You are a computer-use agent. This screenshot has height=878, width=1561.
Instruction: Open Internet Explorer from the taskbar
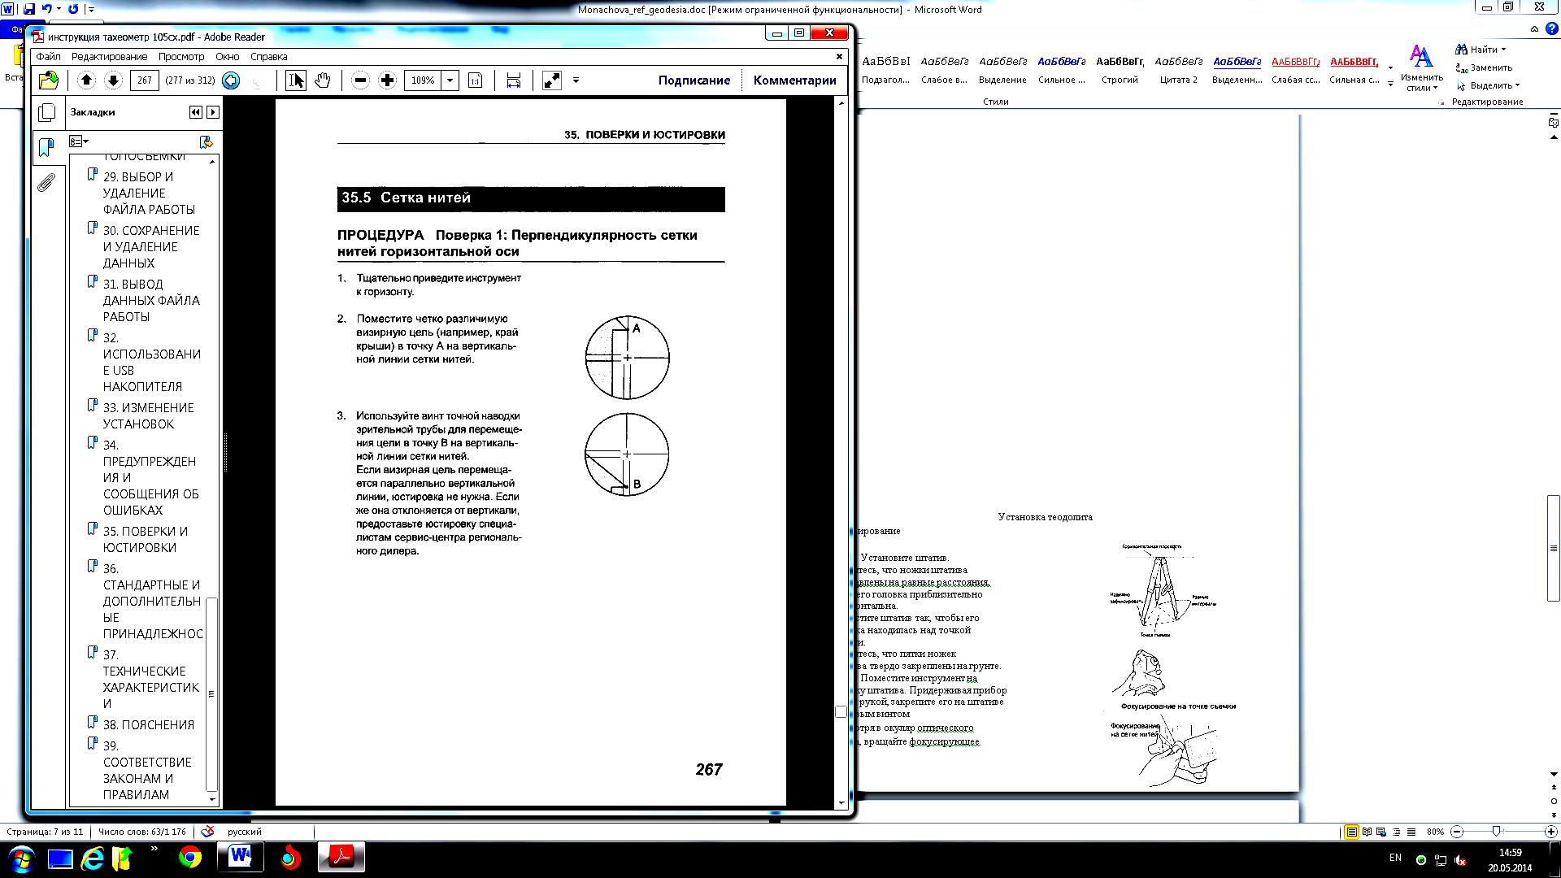click(92, 858)
